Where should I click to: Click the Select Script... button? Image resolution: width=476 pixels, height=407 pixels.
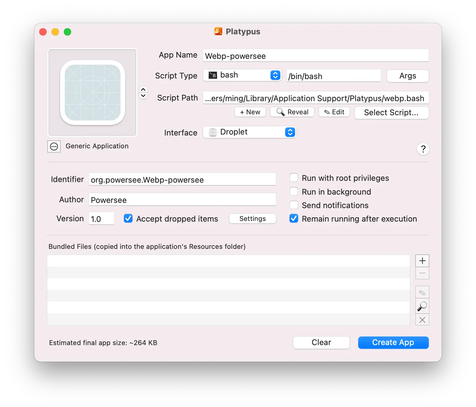391,112
